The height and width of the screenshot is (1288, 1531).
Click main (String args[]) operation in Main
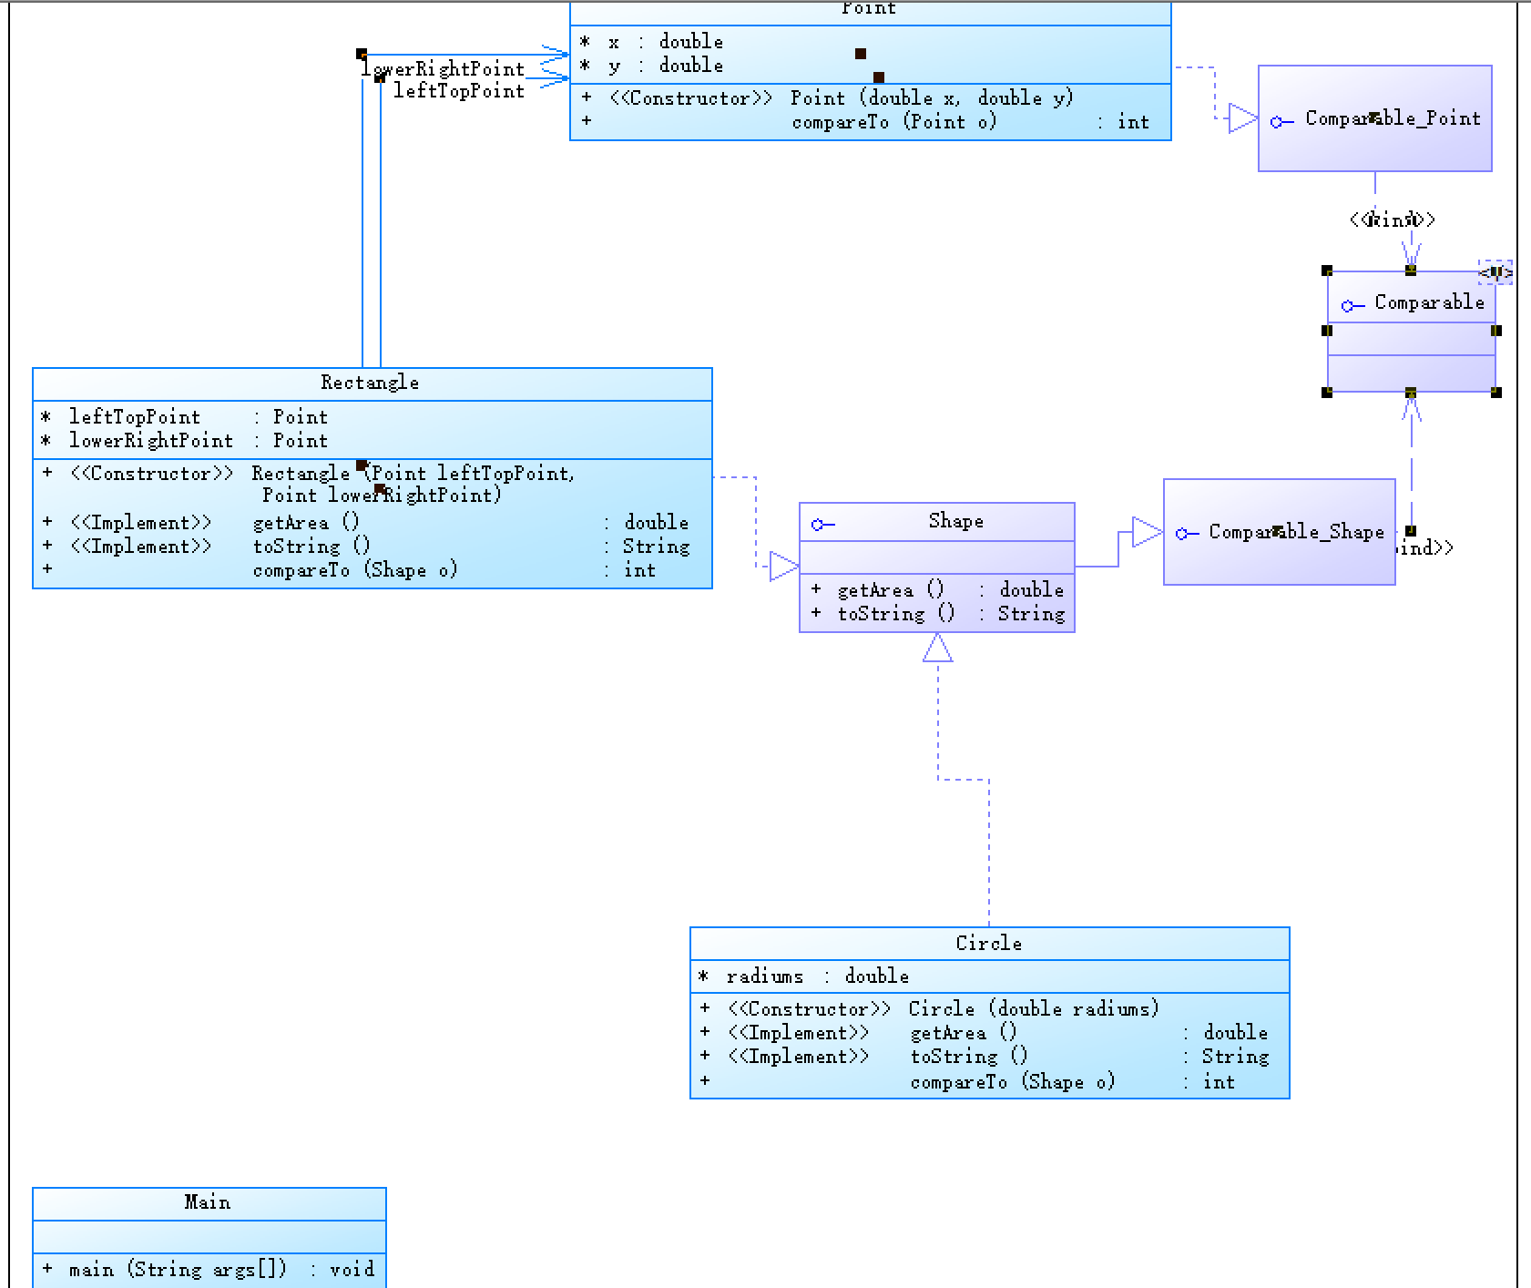[209, 1270]
